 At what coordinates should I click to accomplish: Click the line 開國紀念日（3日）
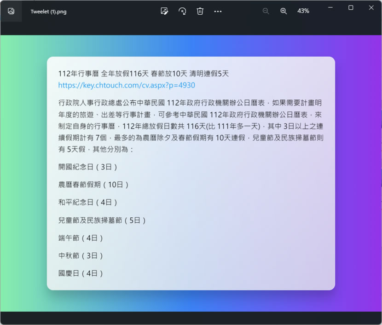click(88, 167)
